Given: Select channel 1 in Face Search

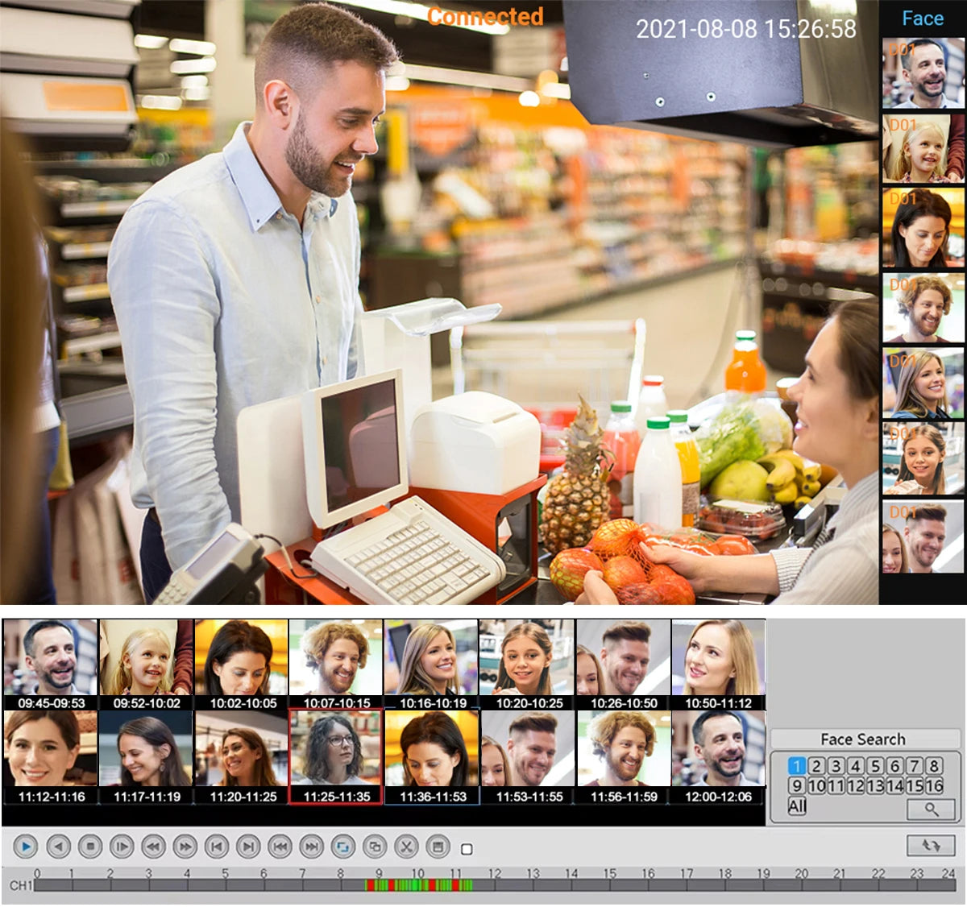Looking at the screenshot, I should (x=796, y=766).
